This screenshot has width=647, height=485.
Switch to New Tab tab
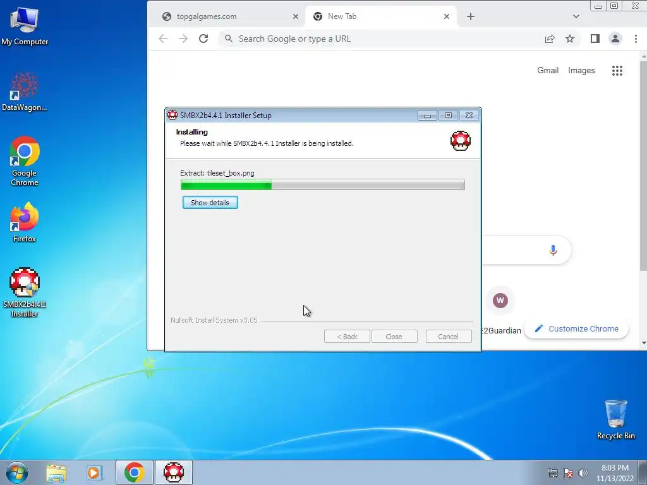pos(381,16)
